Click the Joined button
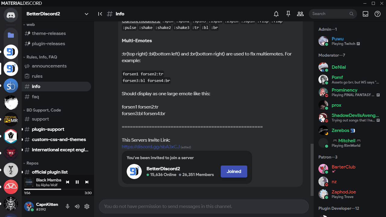 234,171
